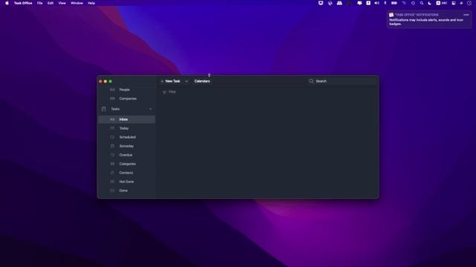Open the Companies section icon in sidebar
476x267 pixels.
point(112,99)
